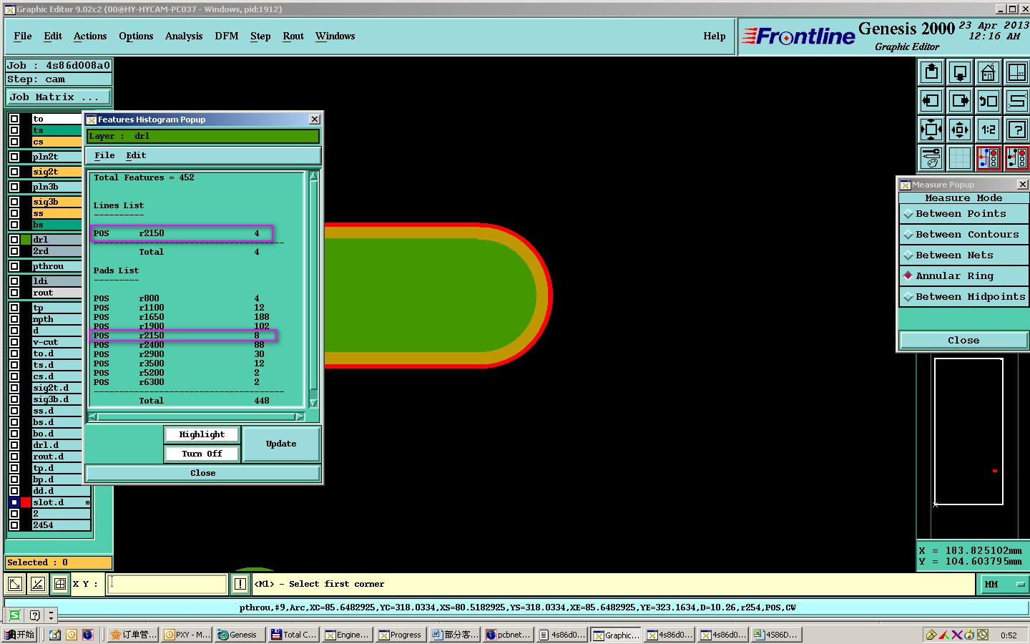Viewport: 1030px width, 644px height.
Task: Select the r2150 row in Lines List
Action: click(182, 233)
